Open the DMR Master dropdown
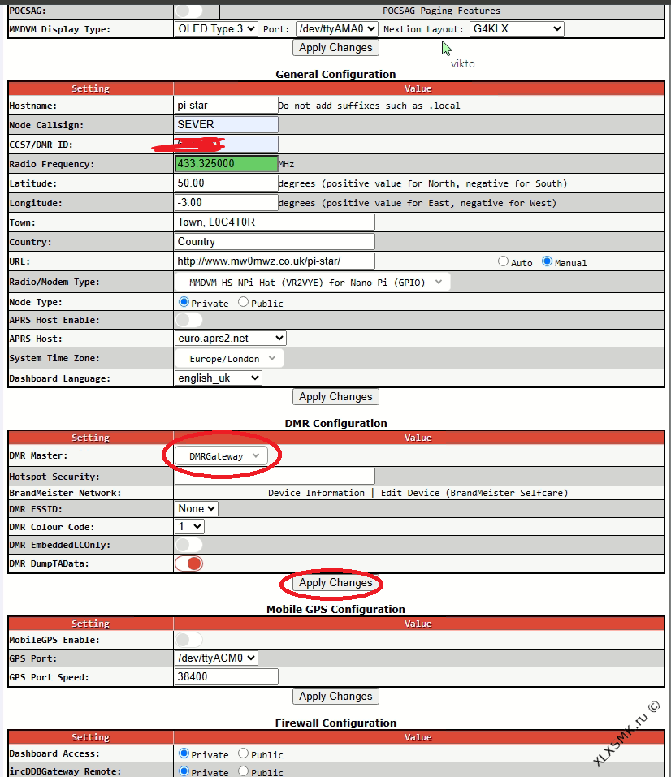Screen dimensions: 671x777 [x=221, y=456]
